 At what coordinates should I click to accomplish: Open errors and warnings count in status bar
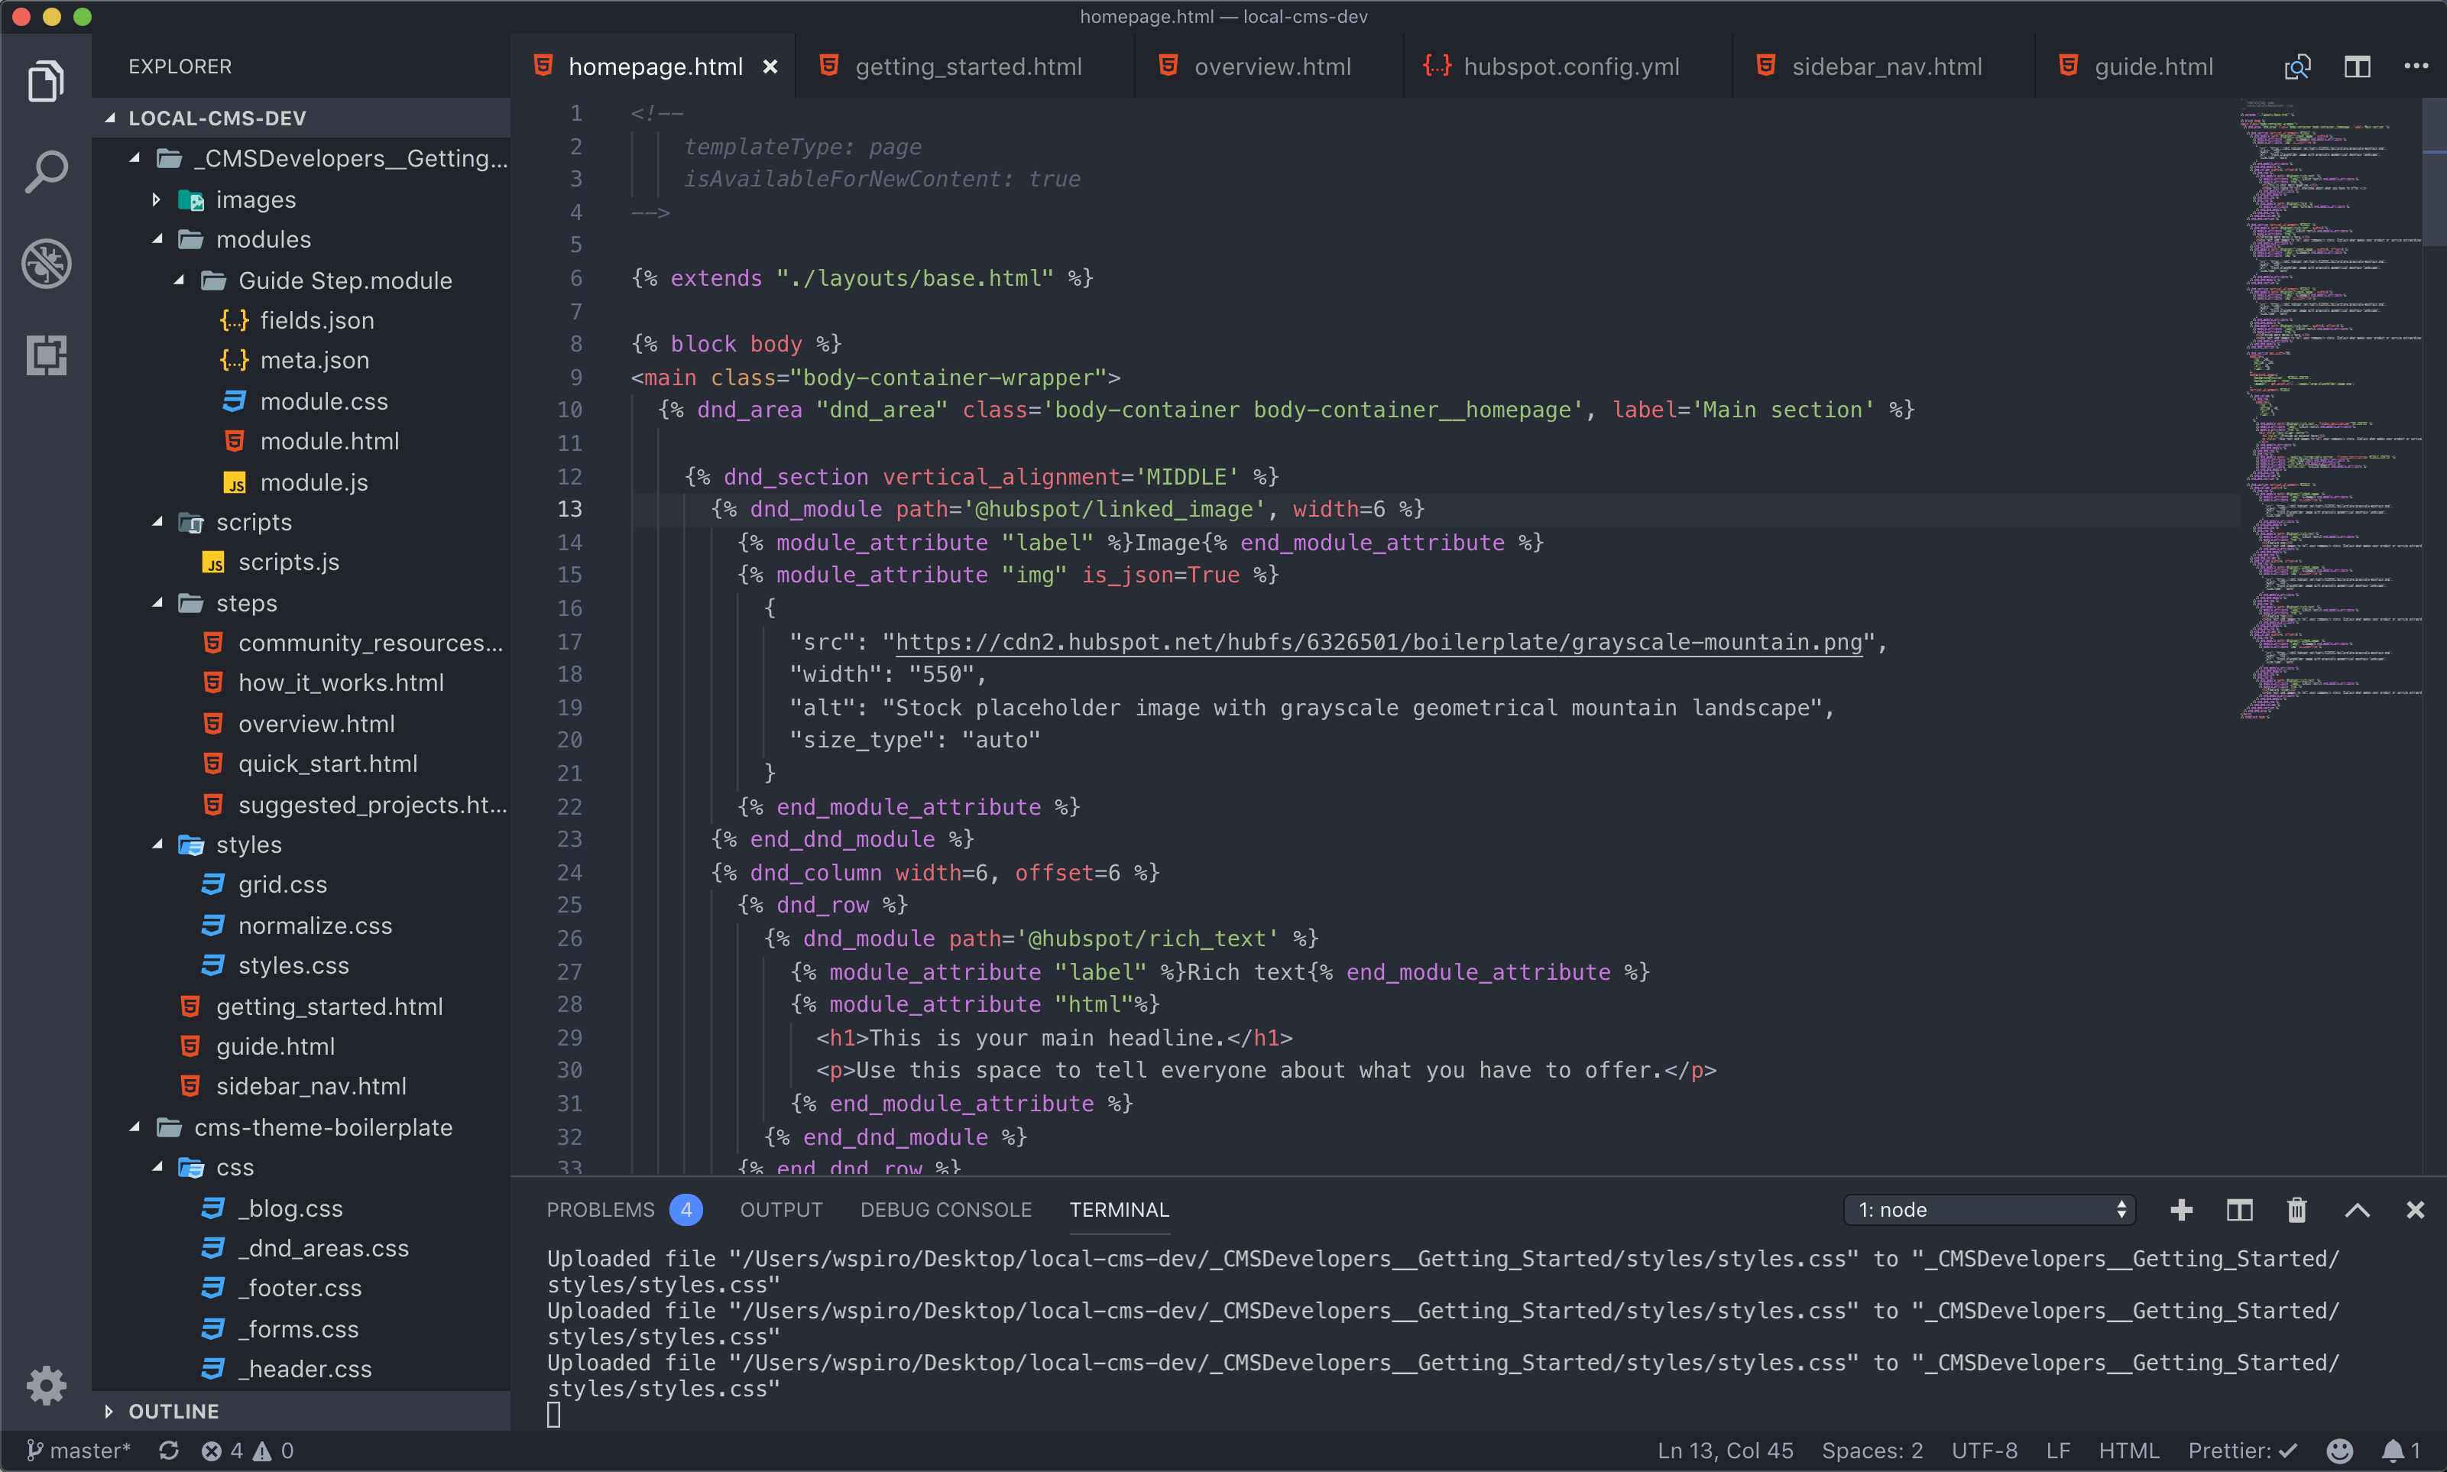[248, 1450]
